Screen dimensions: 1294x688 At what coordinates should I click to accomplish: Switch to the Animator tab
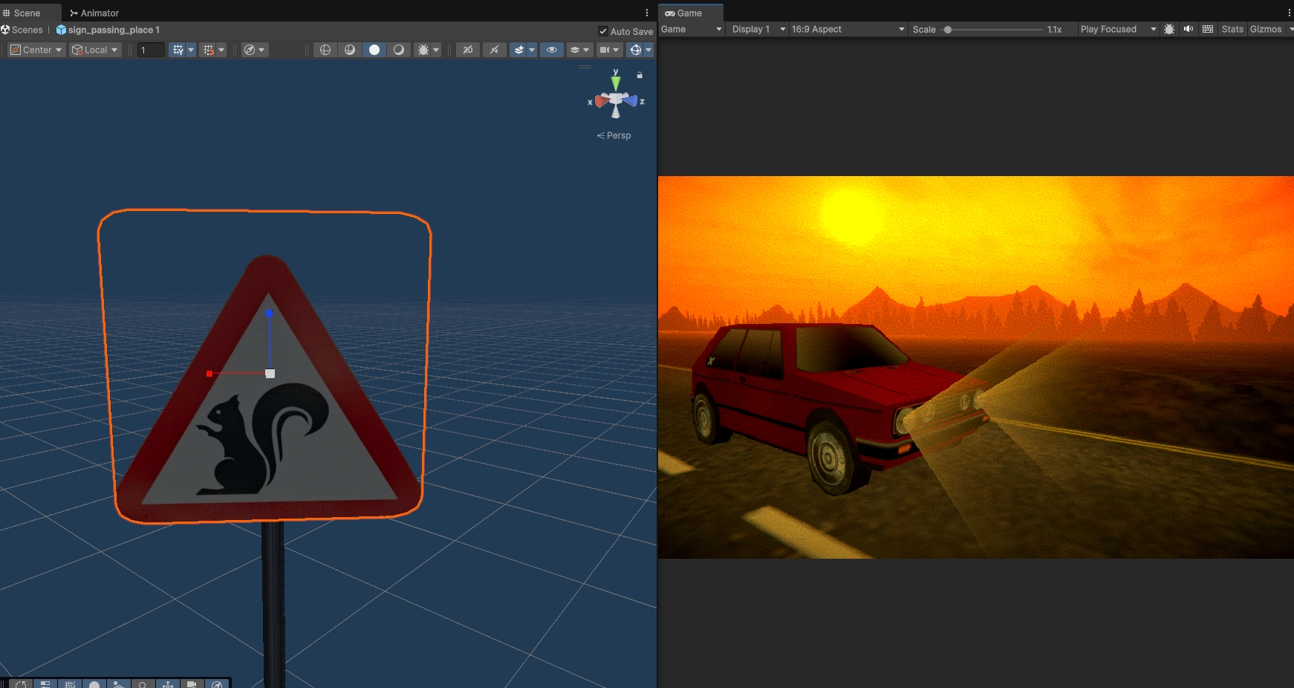click(x=94, y=13)
